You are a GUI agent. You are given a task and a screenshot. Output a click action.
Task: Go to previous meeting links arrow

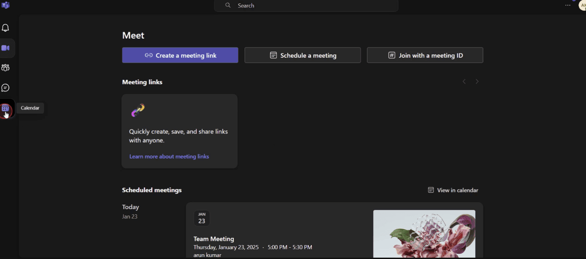[x=464, y=82]
